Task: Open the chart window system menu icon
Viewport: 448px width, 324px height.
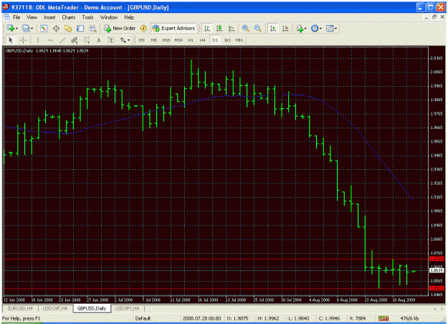Action: 6,17
